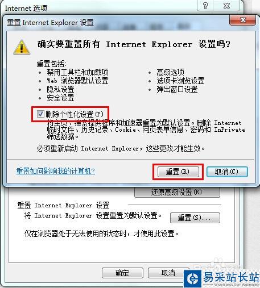
Task: Click the blue 易采站长站 logo icon
Action: tap(192, 279)
